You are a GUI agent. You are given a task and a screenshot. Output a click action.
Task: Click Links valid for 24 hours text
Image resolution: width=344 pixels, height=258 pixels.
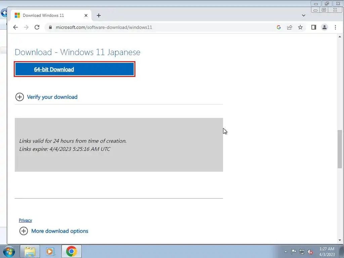coord(73,141)
